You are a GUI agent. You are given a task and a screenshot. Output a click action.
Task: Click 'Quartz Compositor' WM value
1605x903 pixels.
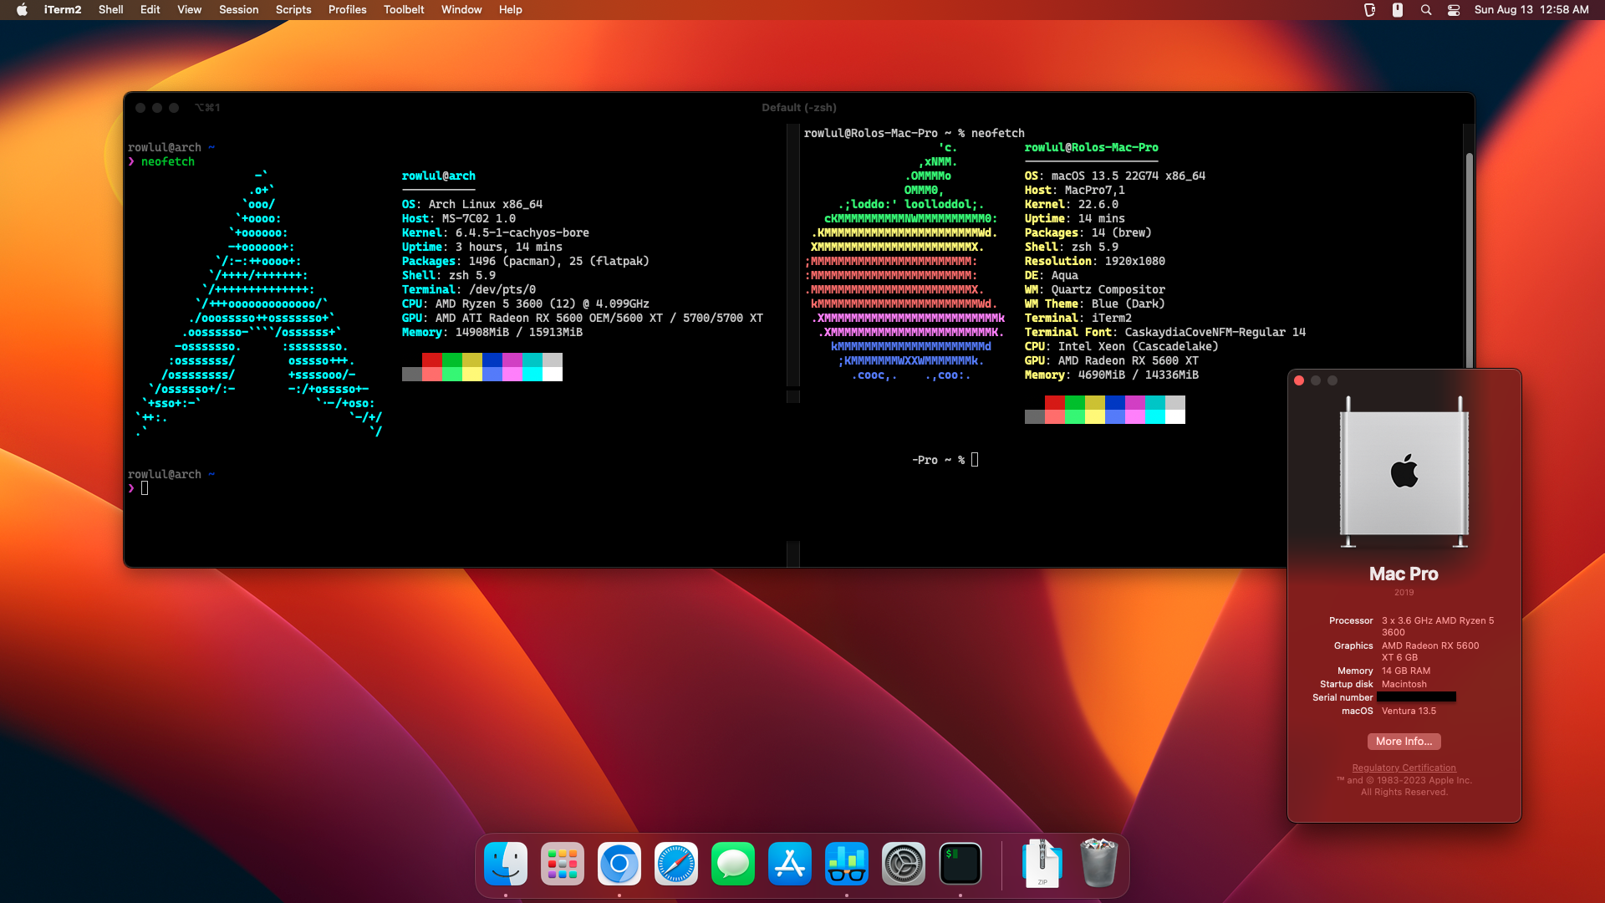(x=1108, y=290)
